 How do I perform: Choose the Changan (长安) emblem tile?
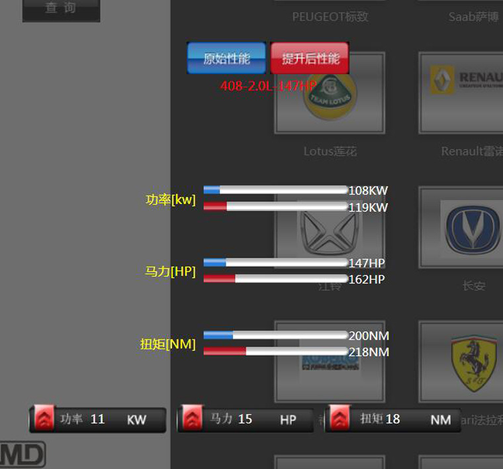[x=461, y=227]
